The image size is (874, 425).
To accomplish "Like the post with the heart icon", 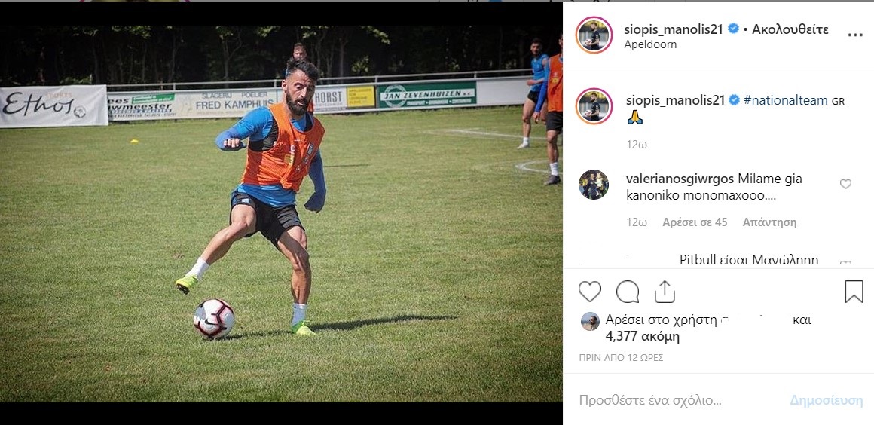I will point(590,292).
